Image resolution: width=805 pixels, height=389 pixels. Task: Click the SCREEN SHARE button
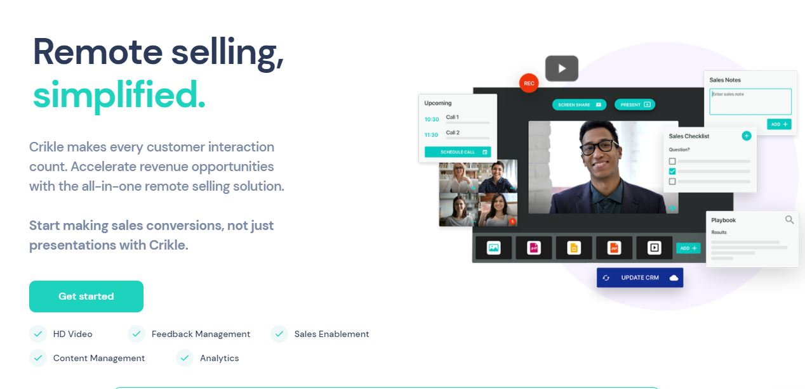tap(578, 105)
